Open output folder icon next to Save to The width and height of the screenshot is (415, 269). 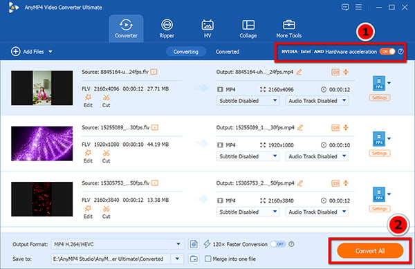tap(194, 259)
